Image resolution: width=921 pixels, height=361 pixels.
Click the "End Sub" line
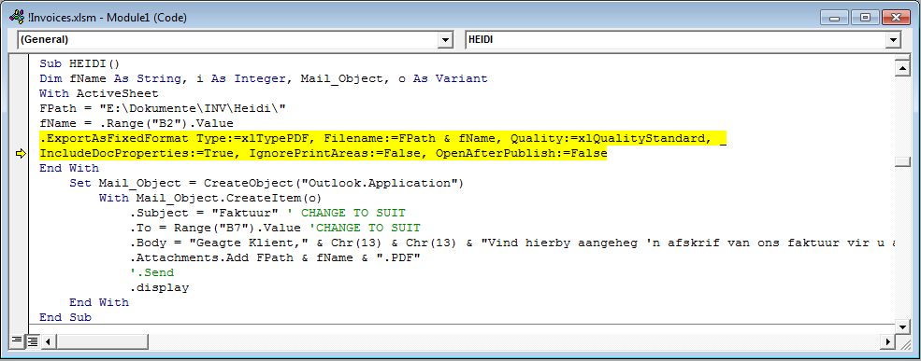tap(65, 318)
